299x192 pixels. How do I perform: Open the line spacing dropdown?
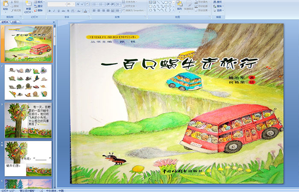[x=118, y=4]
